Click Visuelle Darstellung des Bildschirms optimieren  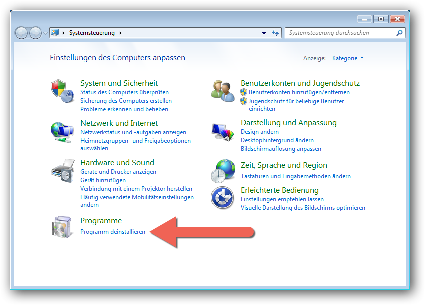(x=303, y=208)
